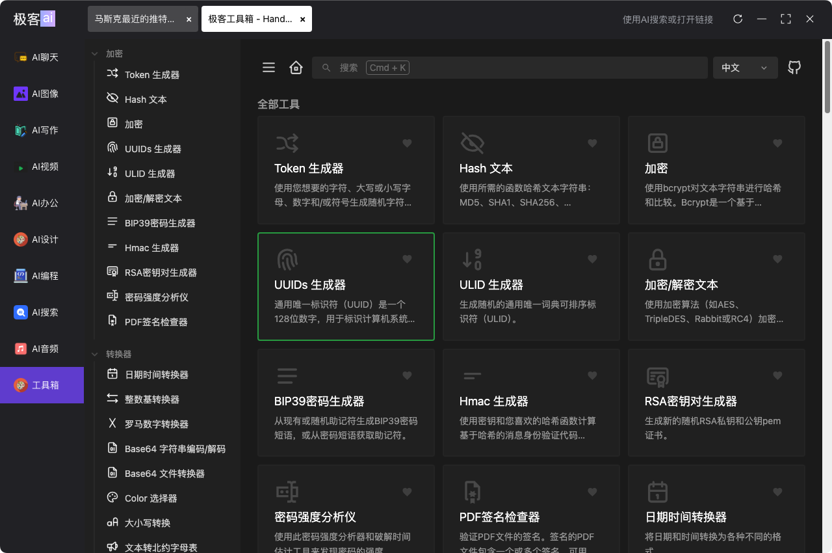
Task: Click the 加密/解密文本 card lock icon
Action: 658,259
